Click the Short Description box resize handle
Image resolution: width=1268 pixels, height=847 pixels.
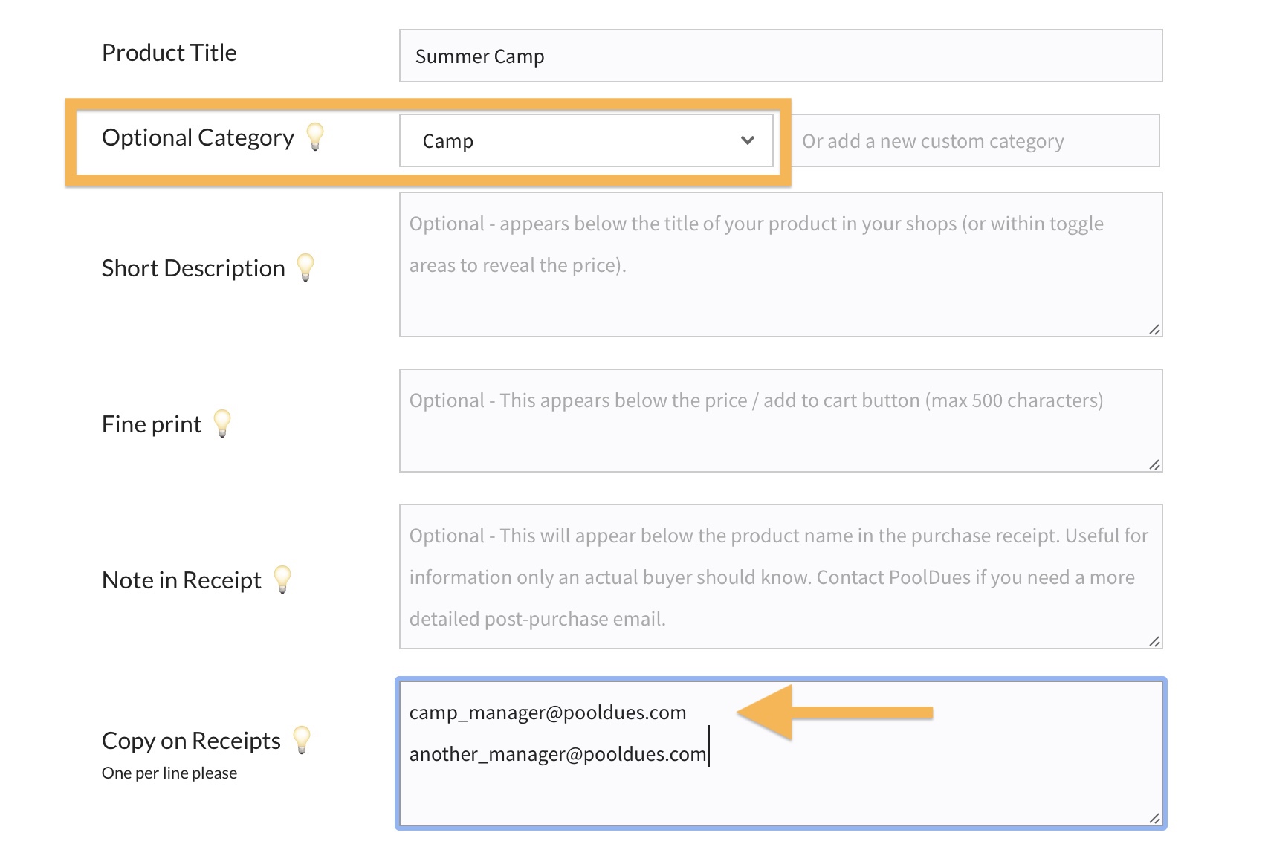(1154, 329)
